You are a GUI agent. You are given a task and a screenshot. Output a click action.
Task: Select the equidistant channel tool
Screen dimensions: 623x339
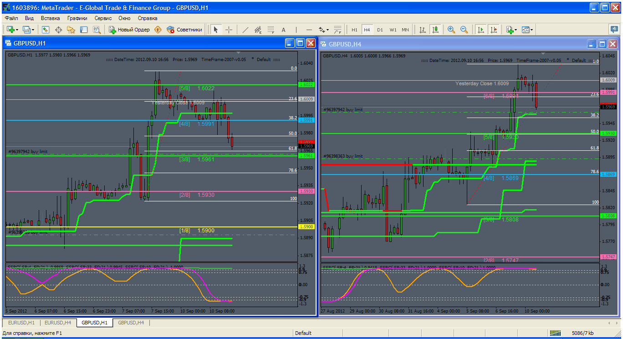tap(258, 30)
